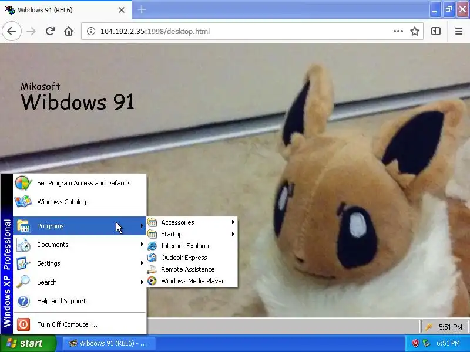Viewport: 470px width, 352px height.
Task: Launch Remote Assistance from Programs
Action: pyautogui.click(x=192, y=269)
